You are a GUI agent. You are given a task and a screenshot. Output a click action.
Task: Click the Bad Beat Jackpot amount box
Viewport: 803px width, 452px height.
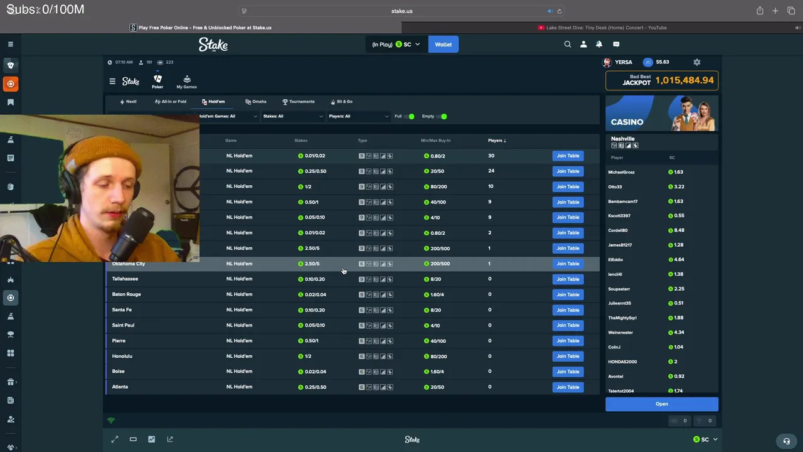662,80
